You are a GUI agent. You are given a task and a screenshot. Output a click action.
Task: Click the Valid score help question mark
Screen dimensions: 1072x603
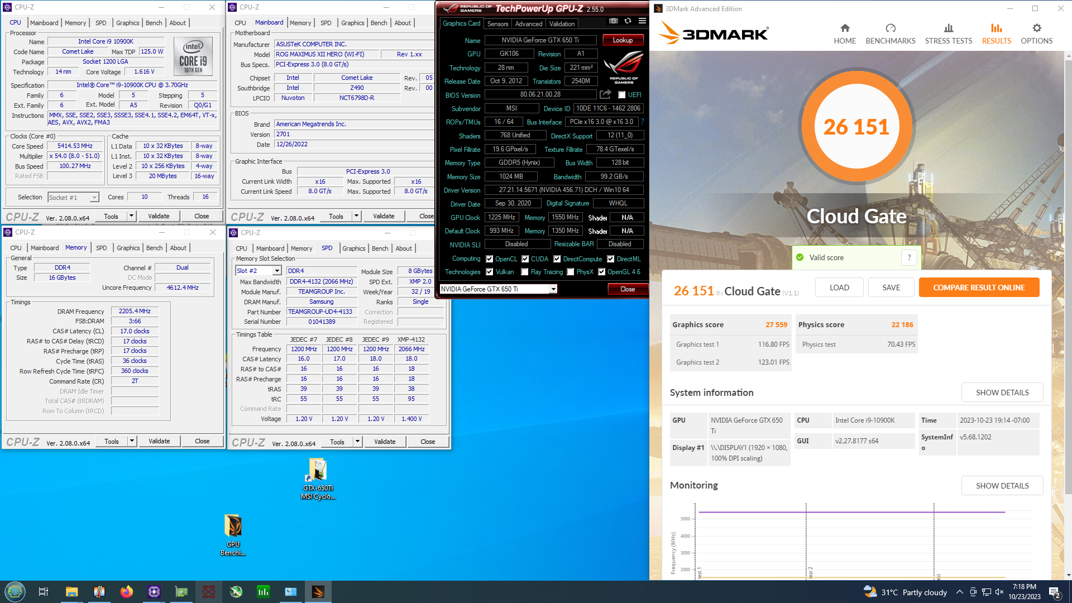[x=909, y=257]
